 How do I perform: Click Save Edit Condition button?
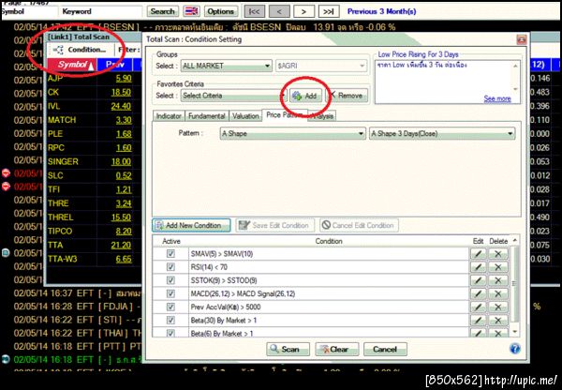(x=274, y=225)
